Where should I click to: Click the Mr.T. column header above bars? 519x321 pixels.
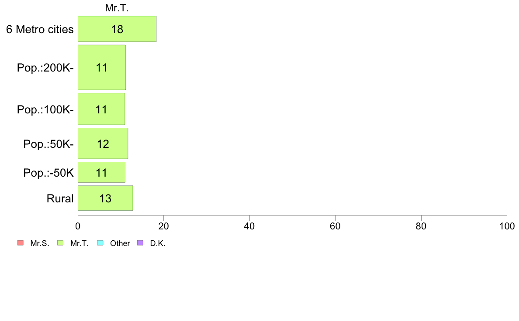[x=117, y=8]
